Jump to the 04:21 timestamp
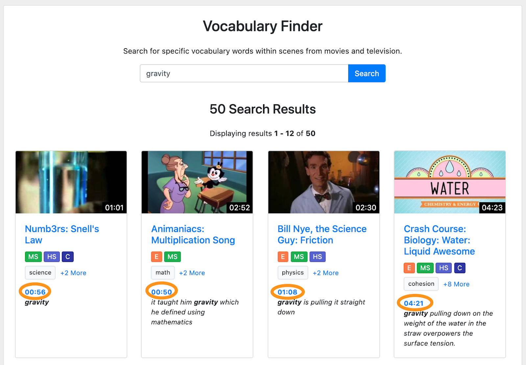The width and height of the screenshot is (526, 365). 414,303
